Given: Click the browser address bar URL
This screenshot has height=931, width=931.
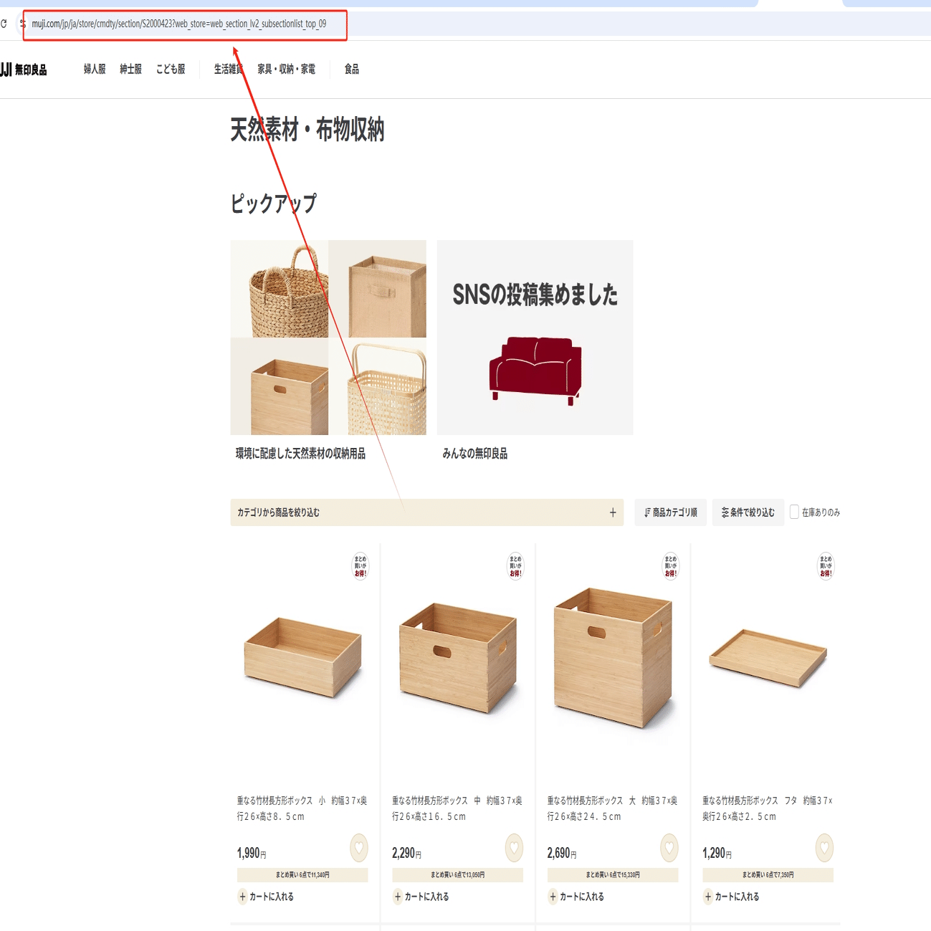Looking at the screenshot, I should pos(179,24).
